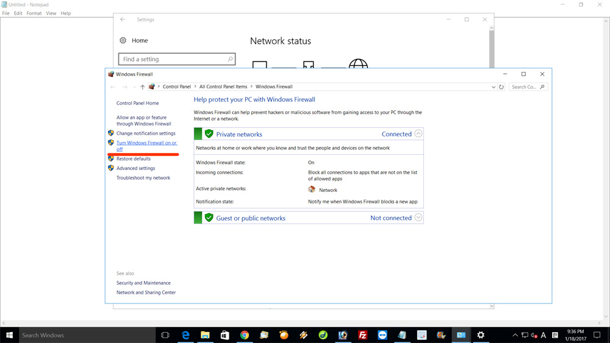This screenshot has height=343, width=610.
Task: Open Dreamweaver green icon in taskbar
Action: pos(323,335)
